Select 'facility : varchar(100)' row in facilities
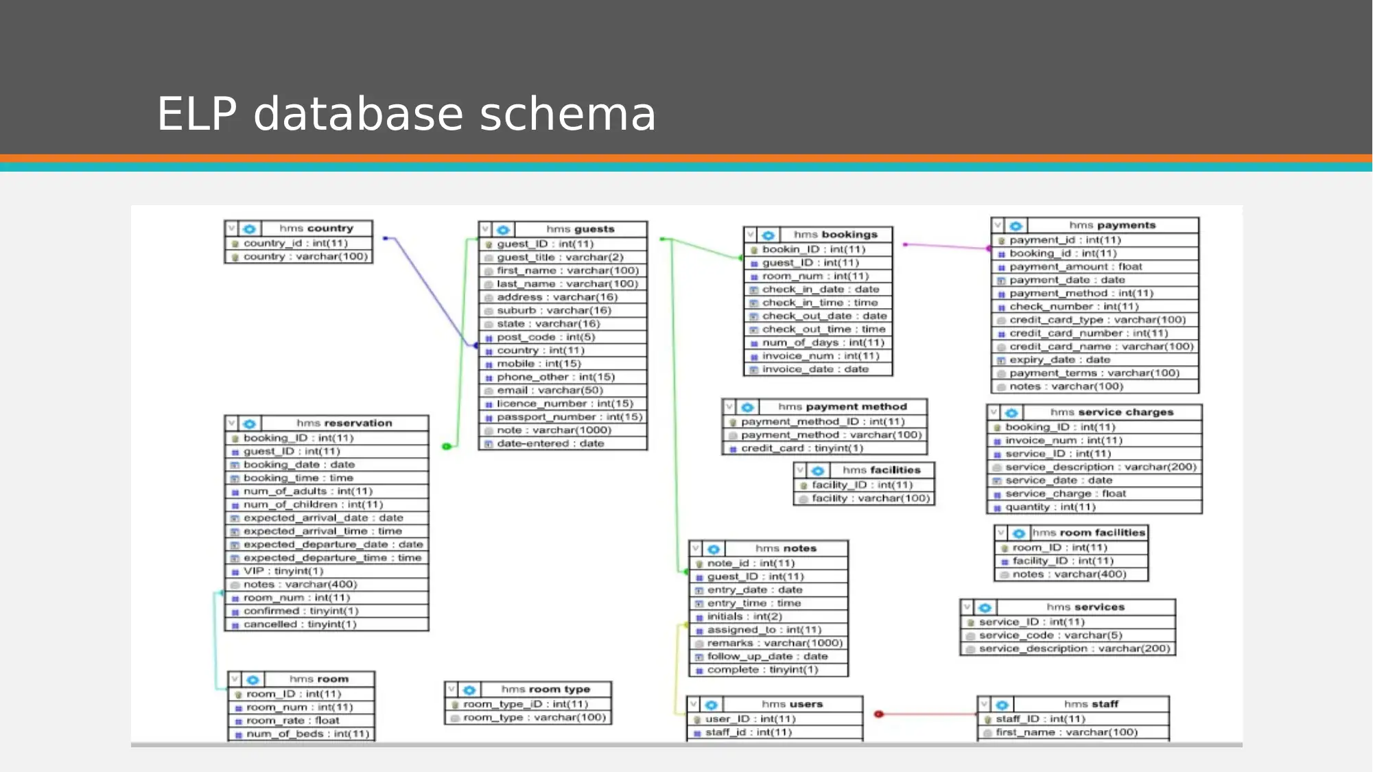This screenshot has width=1373, height=772. 865,499
